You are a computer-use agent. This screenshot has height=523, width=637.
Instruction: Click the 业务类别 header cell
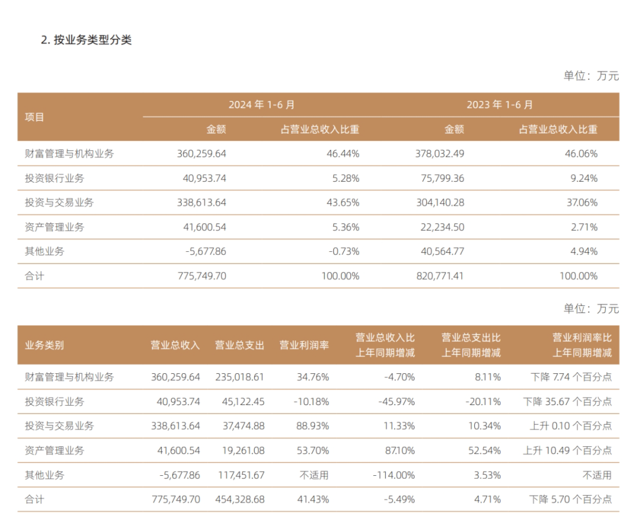click(x=44, y=346)
